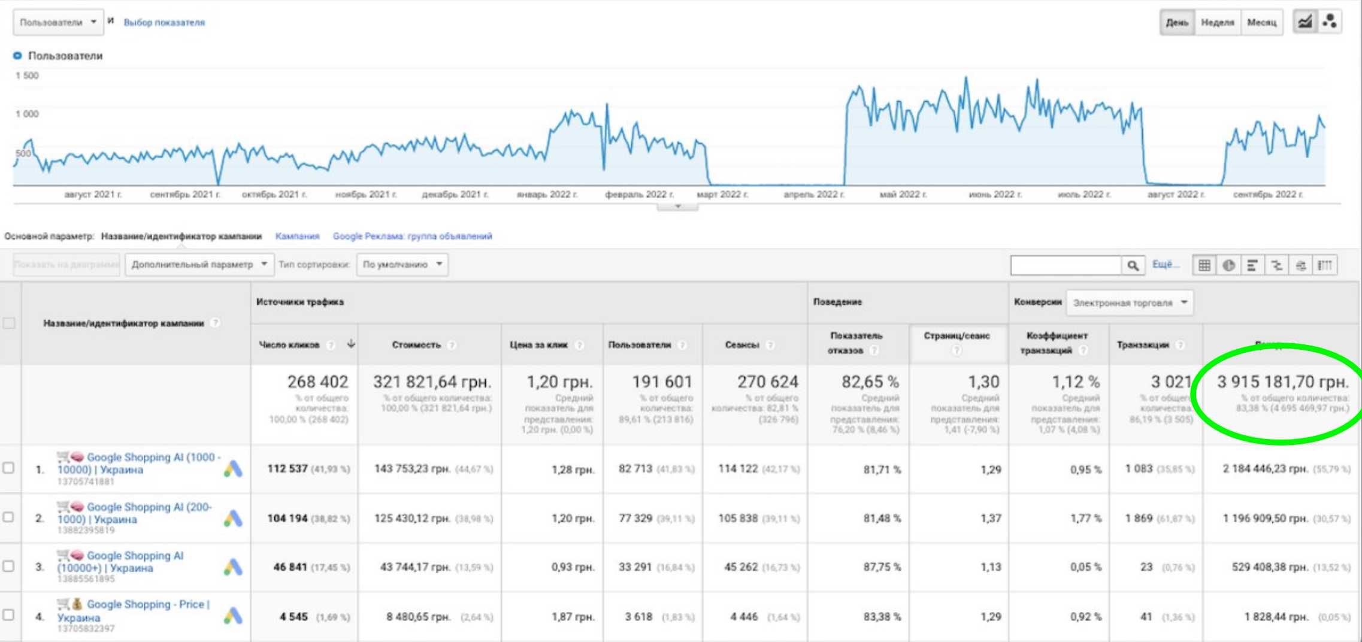Open По умолчанию sort type dropdown

pyautogui.click(x=402, y=265)
